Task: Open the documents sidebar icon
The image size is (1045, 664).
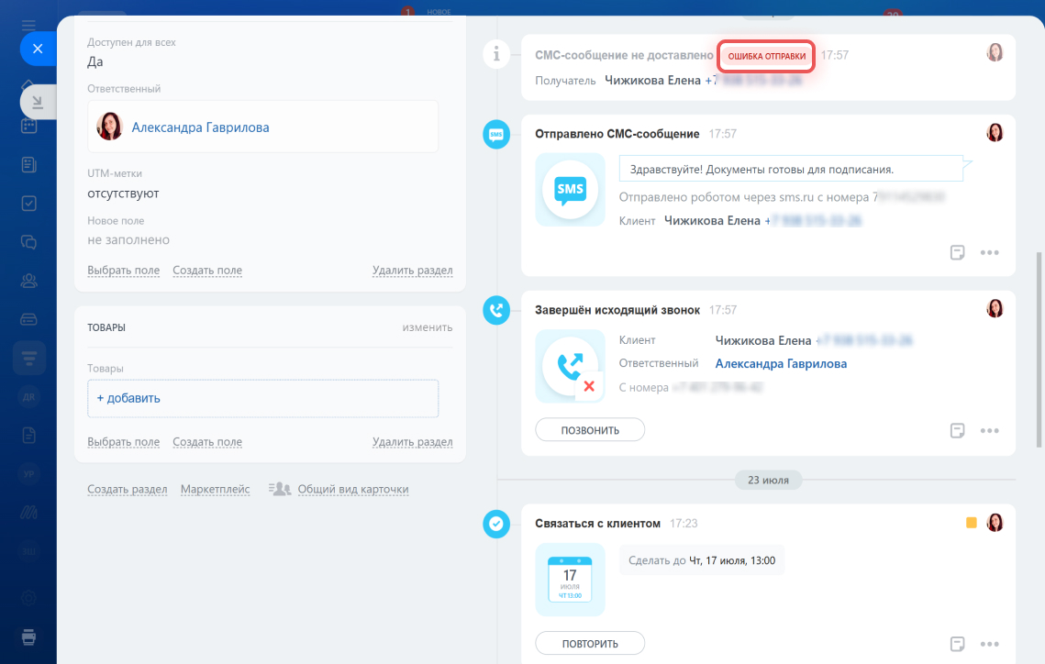Action: [28, 436]
